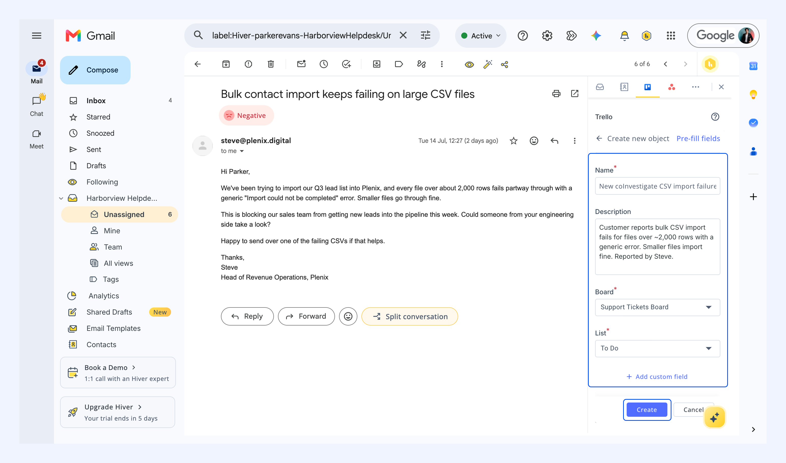Mark email as unread icon
Screen dimensions: 786x463
[x=301, y=64]
